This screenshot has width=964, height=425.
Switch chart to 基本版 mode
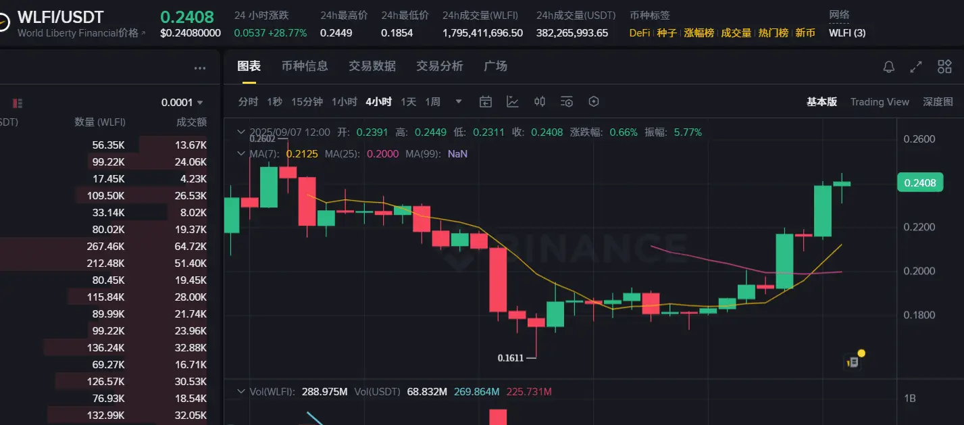pyautogui.click(x=821, y=102)
